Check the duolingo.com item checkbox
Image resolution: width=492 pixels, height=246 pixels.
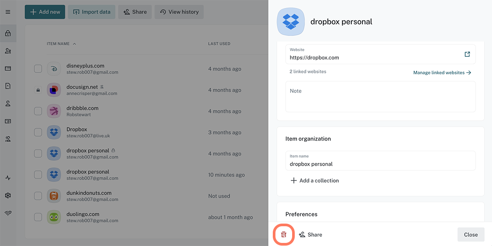(x=38, y=217)
